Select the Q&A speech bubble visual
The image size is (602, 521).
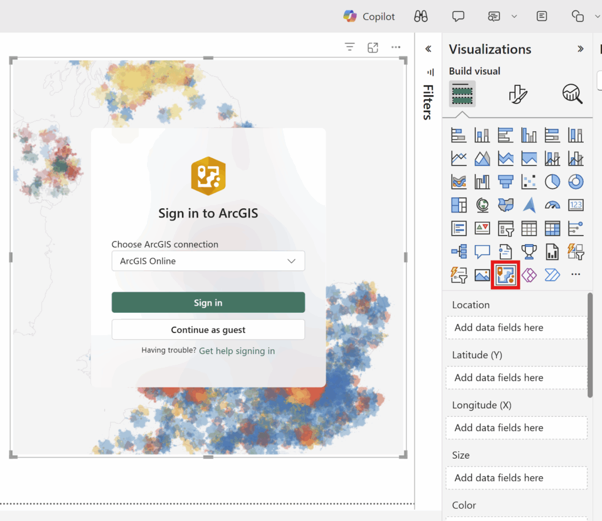tap(482, 252)
